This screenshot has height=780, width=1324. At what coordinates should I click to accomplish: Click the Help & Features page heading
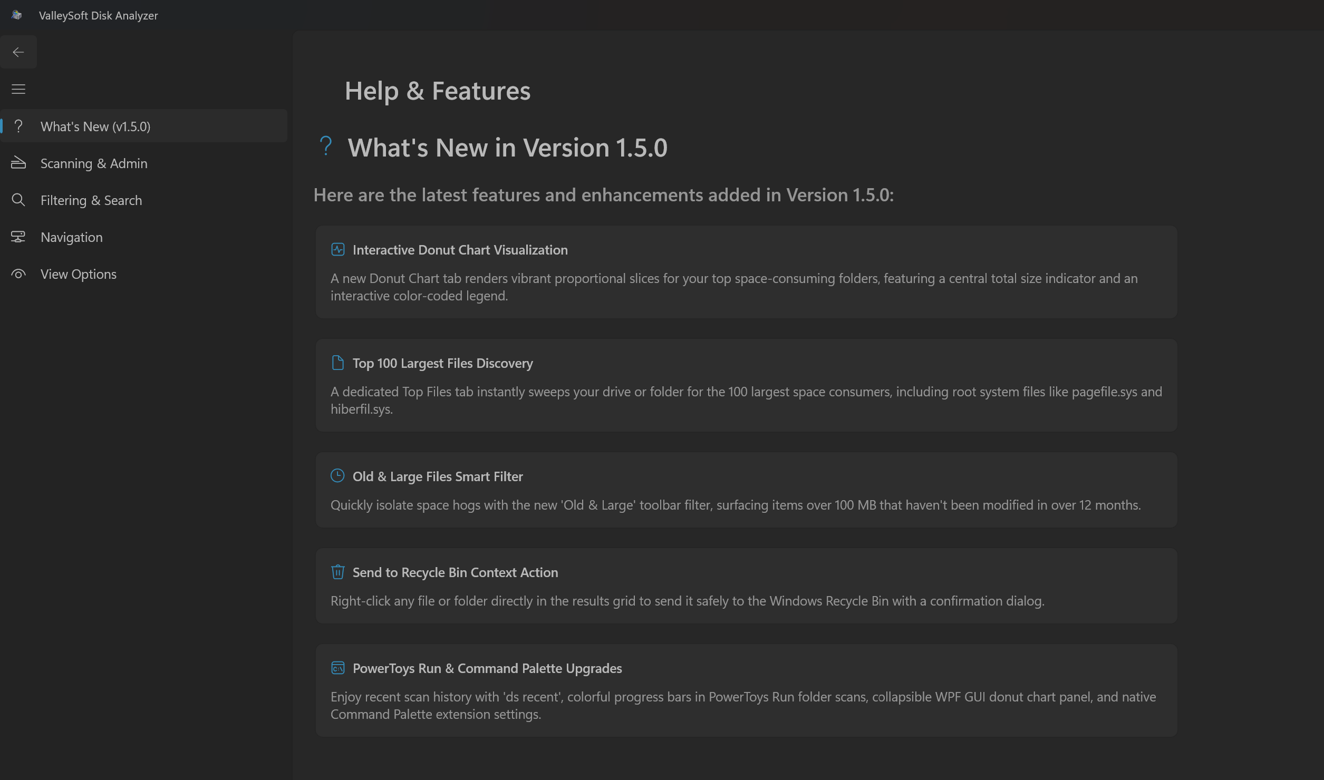click(x=437, y=91)
